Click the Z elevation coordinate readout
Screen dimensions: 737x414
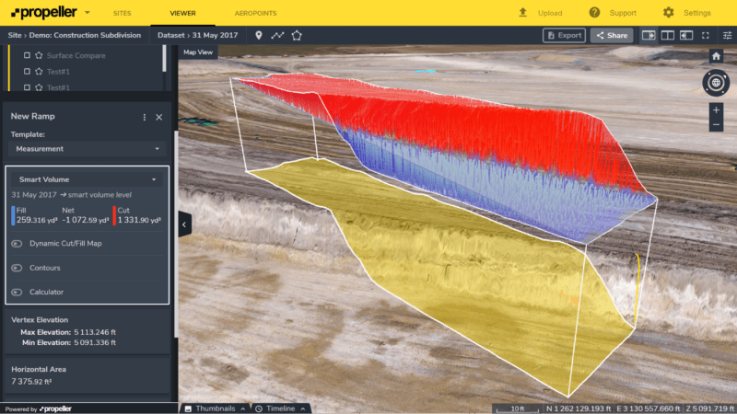(710, 408)
